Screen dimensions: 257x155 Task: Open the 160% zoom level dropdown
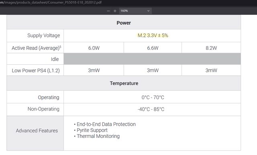click(135, 11)
